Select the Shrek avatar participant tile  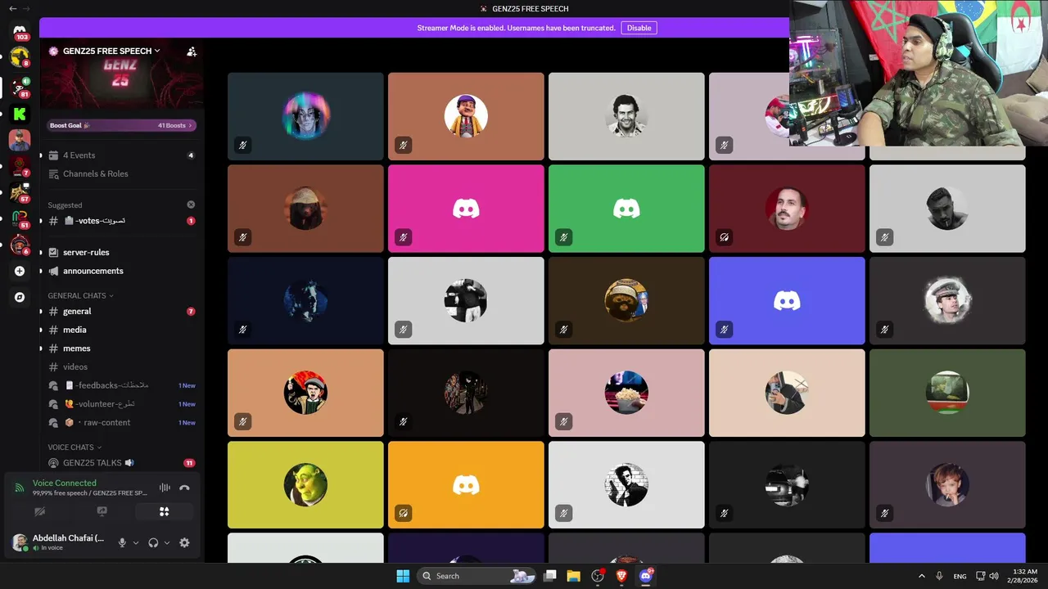tap(305, 485)
